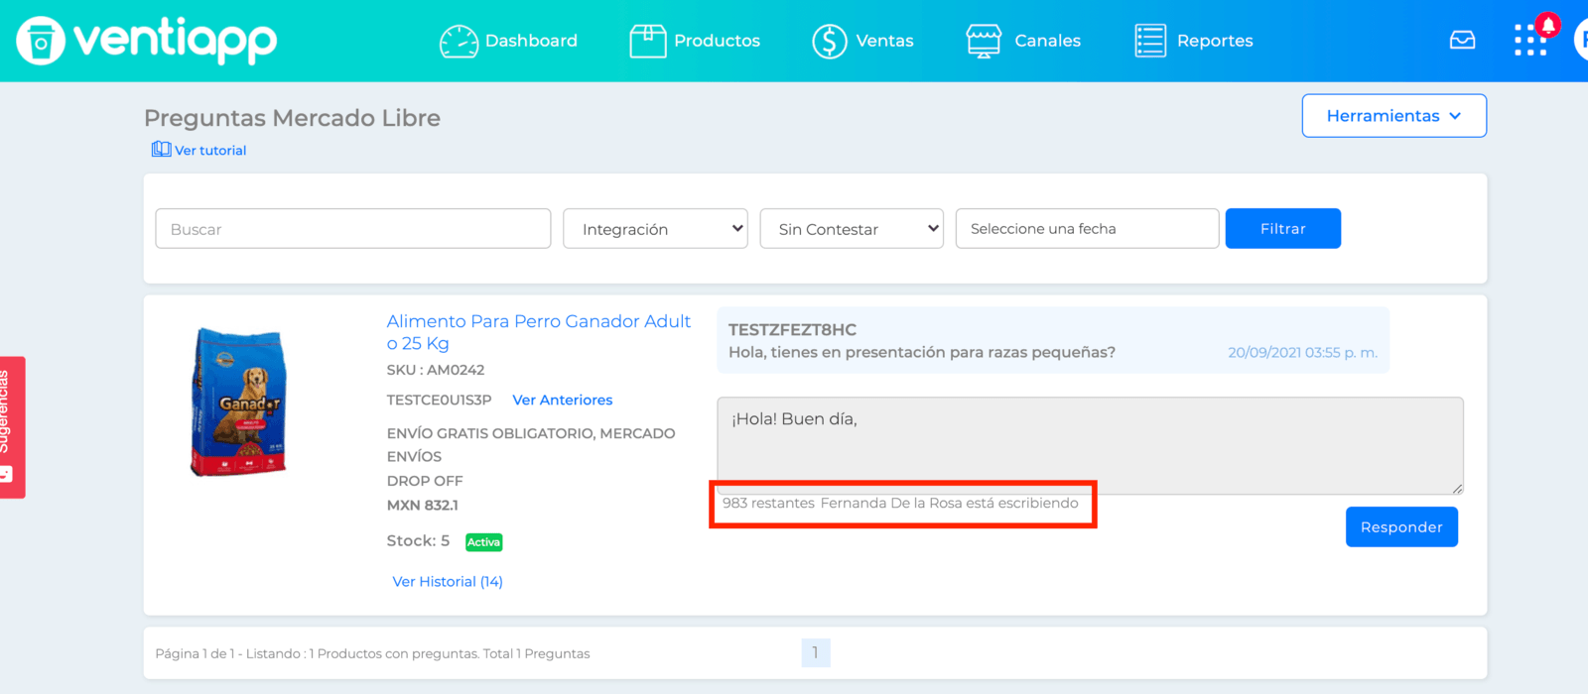The width and height of the screenshot is (1588, 694).
Task: Click inside the answer text area
Action: click(1090, 446)
